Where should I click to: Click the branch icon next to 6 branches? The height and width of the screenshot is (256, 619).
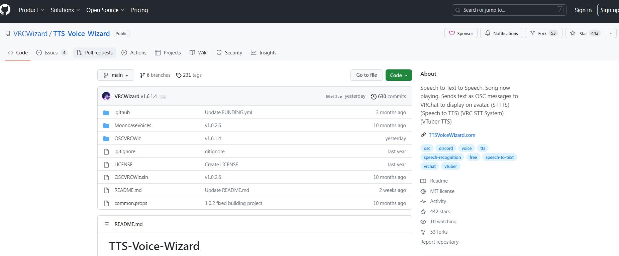pyautogui.click(x=142, y=75)
